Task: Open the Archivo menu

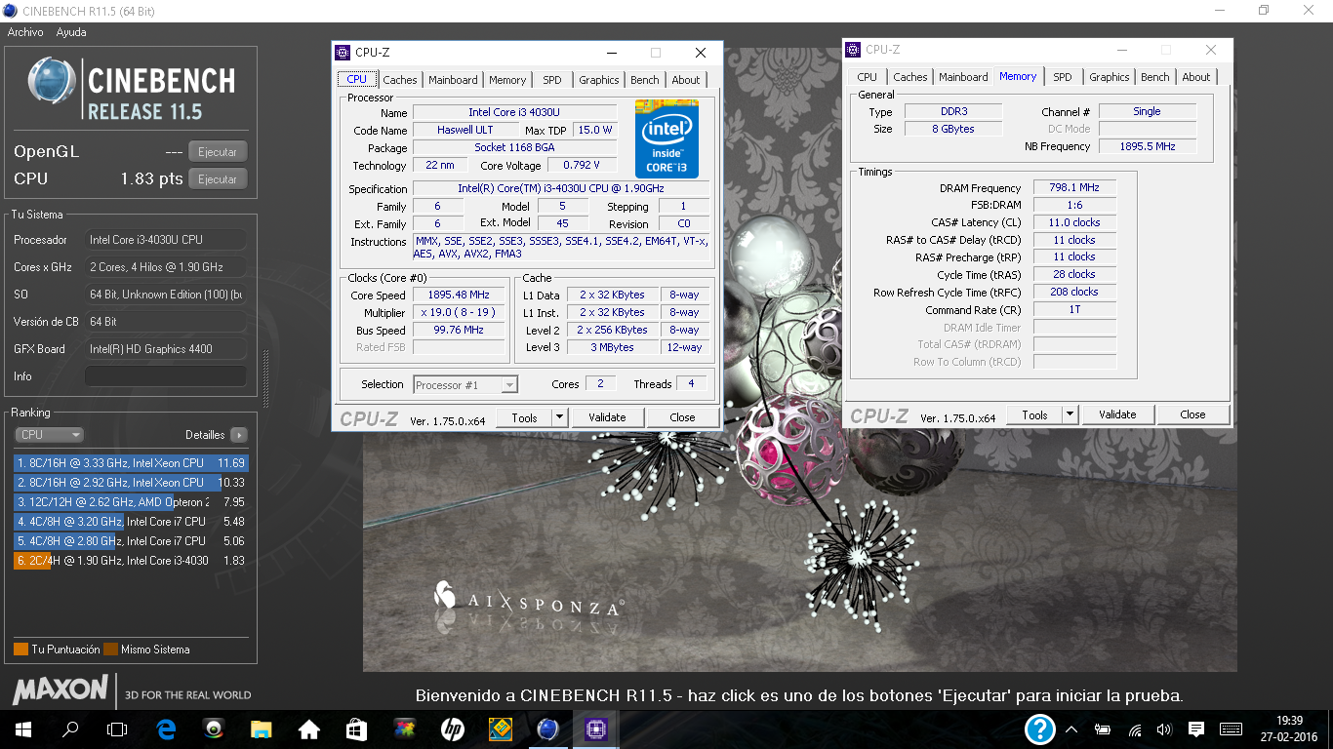Action: (25, 32)
